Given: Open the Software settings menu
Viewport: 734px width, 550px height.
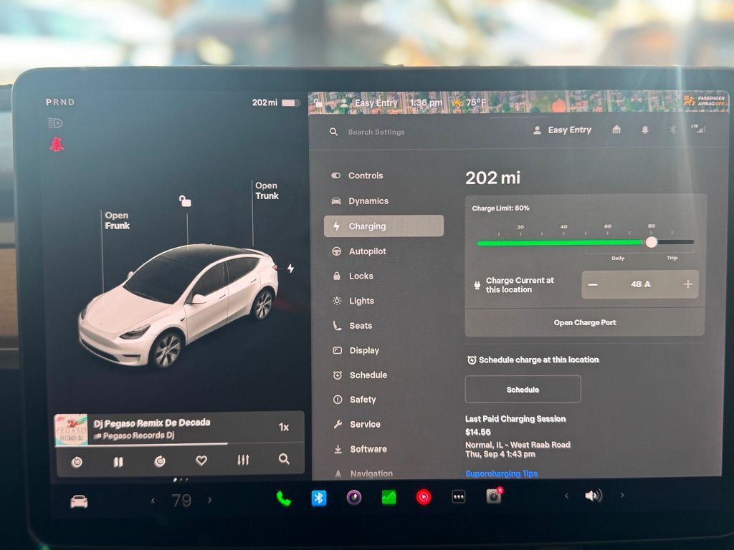Looking at the screenshot, I should point(360,449).
